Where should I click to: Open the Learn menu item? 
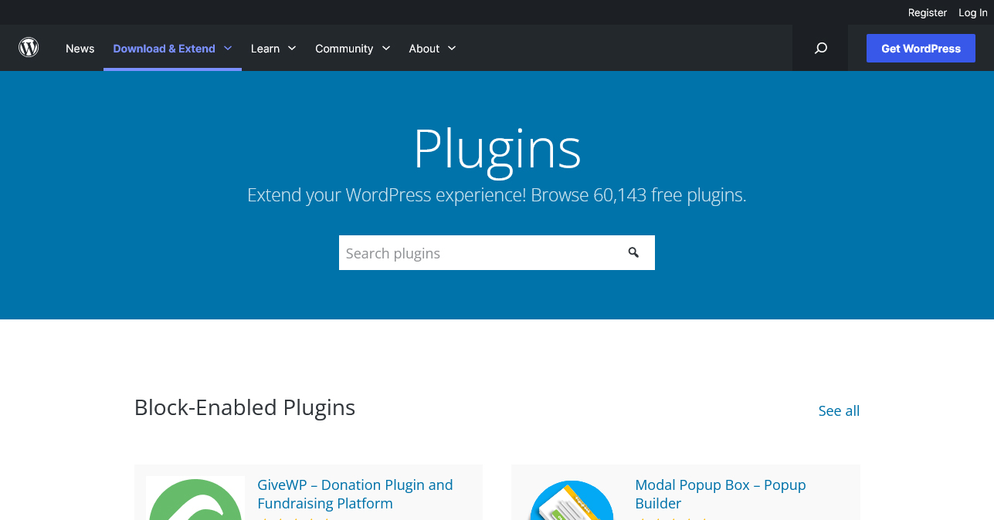(265, 48)
